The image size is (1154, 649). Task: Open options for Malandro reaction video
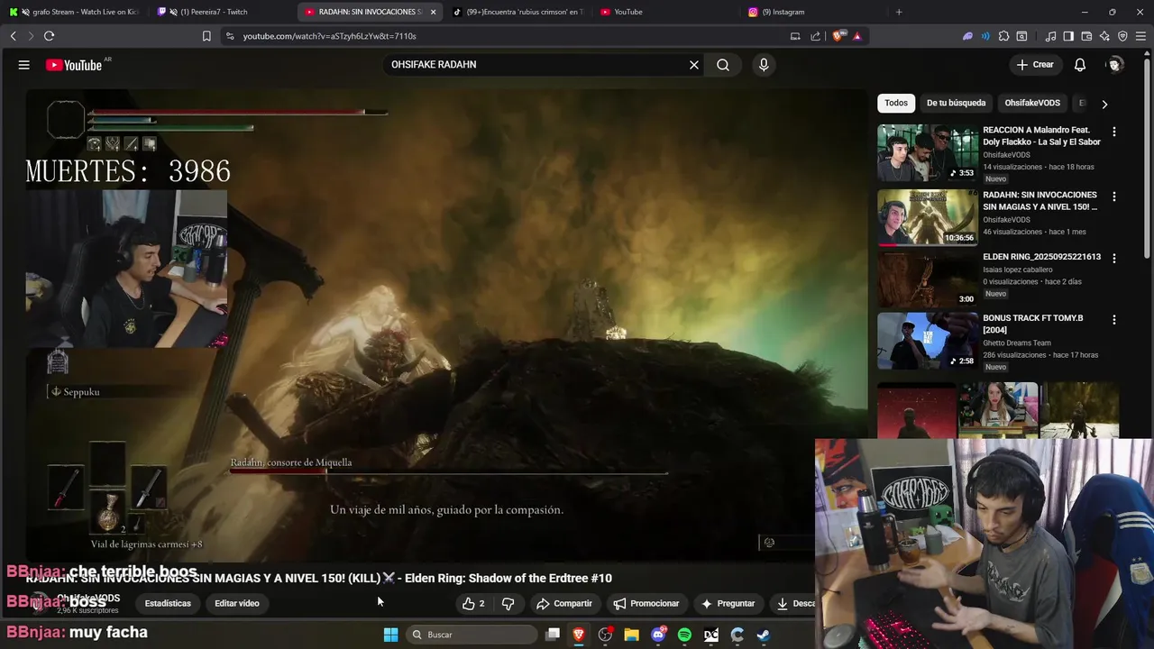(x=1114, y=132)
